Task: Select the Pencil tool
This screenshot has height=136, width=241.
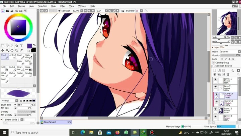Action: coord(5,57)
